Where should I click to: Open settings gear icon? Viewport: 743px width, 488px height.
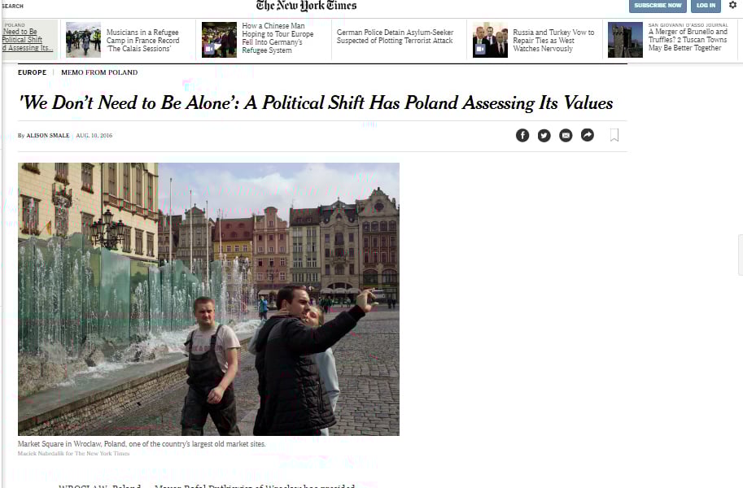tap(732, 5)
